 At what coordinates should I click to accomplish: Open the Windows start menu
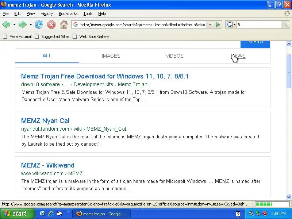(17, 214)
